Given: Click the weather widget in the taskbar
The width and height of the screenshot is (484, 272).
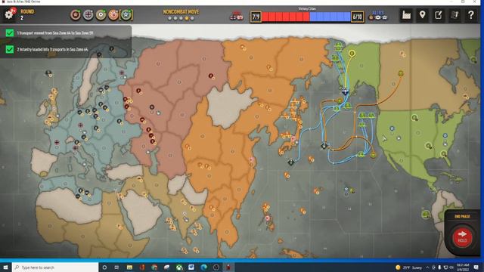Looking at the screenshot, I should [x=408, y=267].
